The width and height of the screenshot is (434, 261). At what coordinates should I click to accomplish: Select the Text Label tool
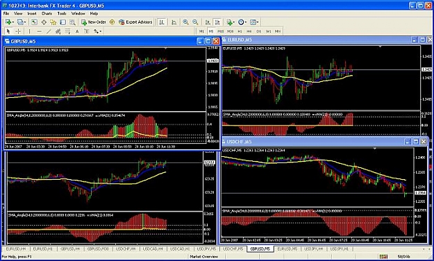tap(87, 31)
